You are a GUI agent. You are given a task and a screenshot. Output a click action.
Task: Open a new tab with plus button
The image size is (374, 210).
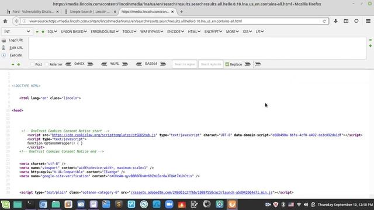tap(182, 12)
